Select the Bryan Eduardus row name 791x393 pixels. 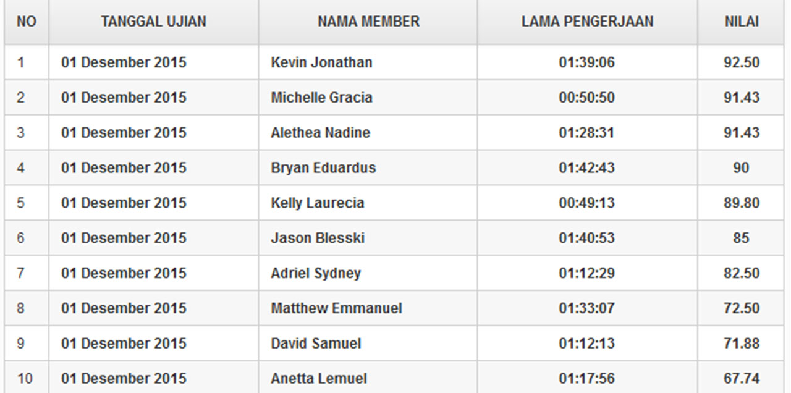click(323, 168)
